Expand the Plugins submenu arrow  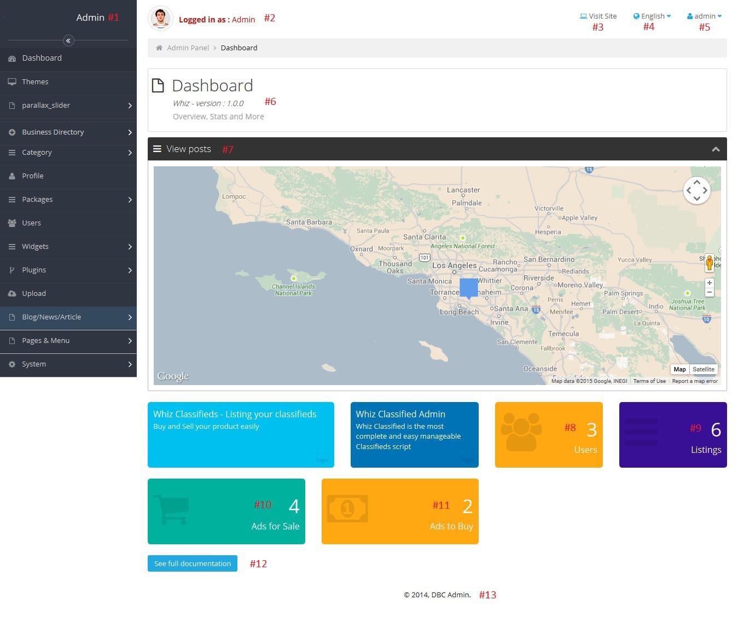(130, 270)
